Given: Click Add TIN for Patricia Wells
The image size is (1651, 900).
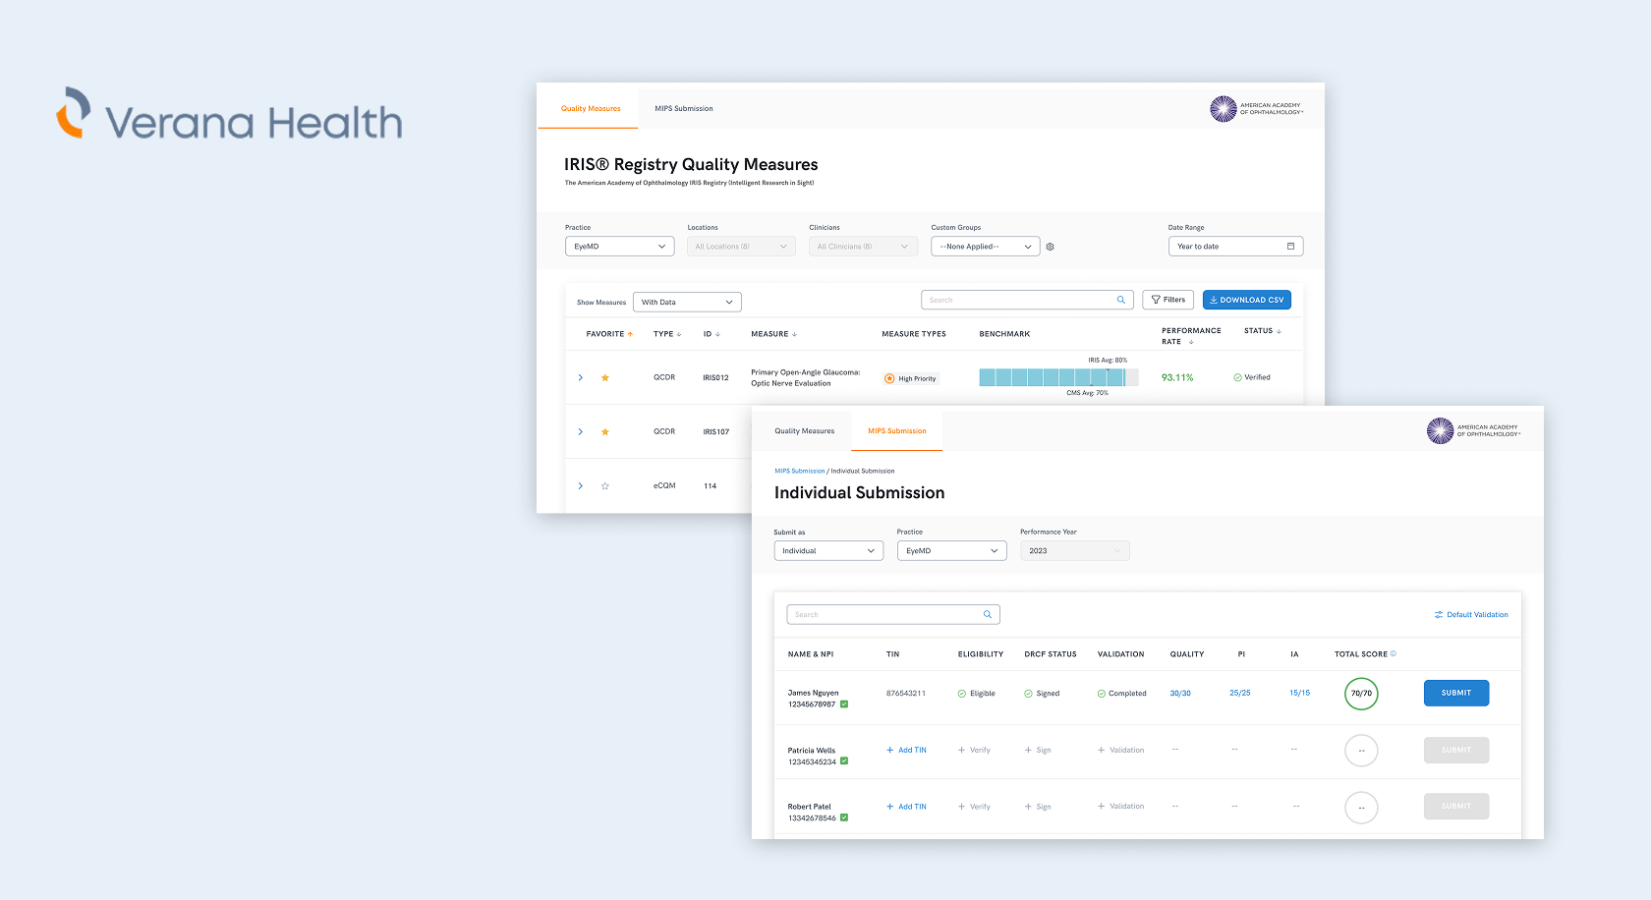Looking at the screenshot, I should pos(906,750).
